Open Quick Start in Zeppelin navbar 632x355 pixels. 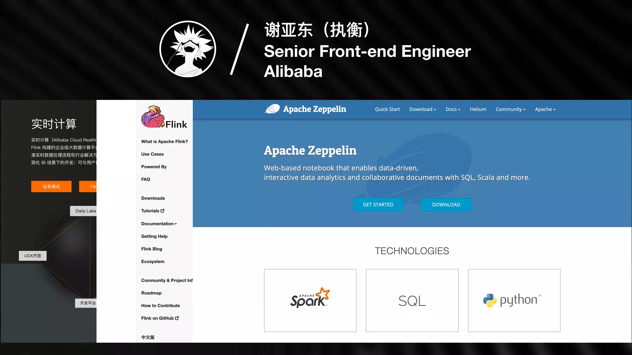pos(387,109)
